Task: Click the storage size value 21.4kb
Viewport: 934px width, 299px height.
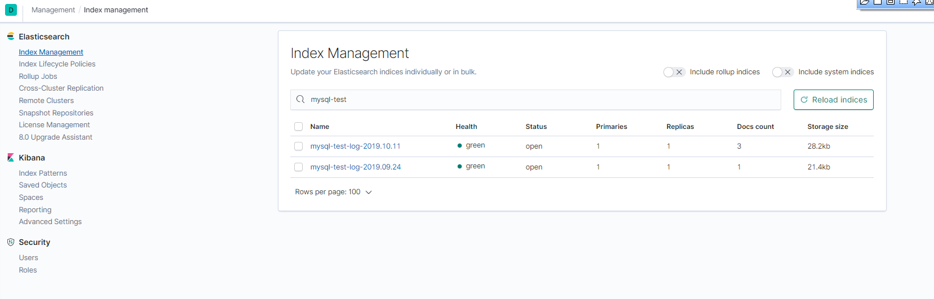Action: (818, 167)
